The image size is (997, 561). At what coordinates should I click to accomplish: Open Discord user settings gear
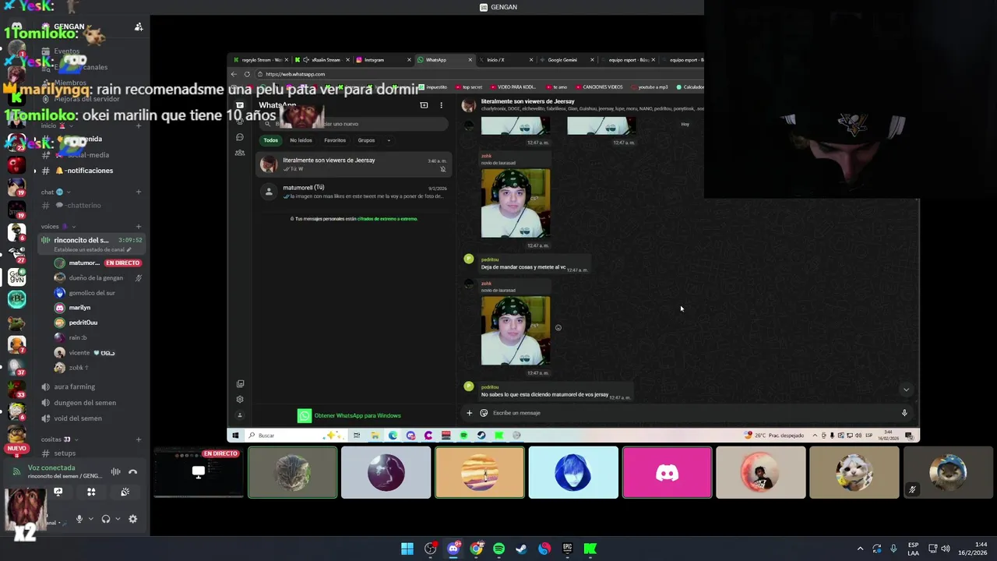[132, 519]
